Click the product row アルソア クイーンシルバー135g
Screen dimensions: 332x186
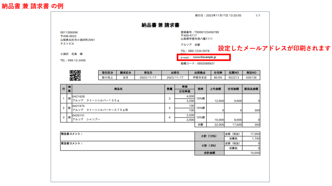[100, 101]
